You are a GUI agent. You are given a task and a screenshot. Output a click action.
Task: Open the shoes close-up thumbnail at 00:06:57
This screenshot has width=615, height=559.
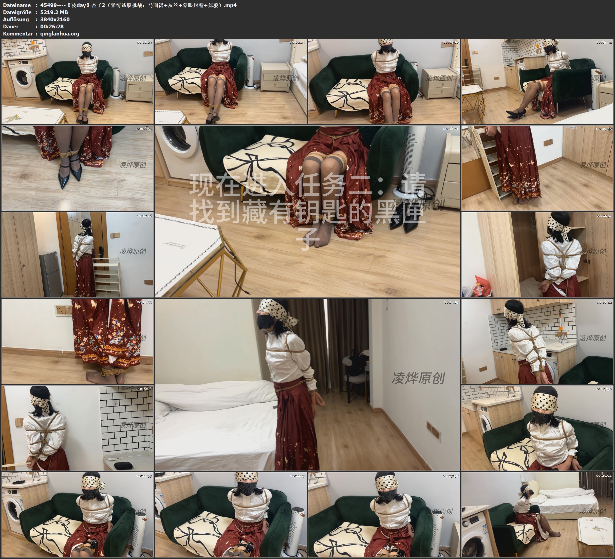[78, 168]
